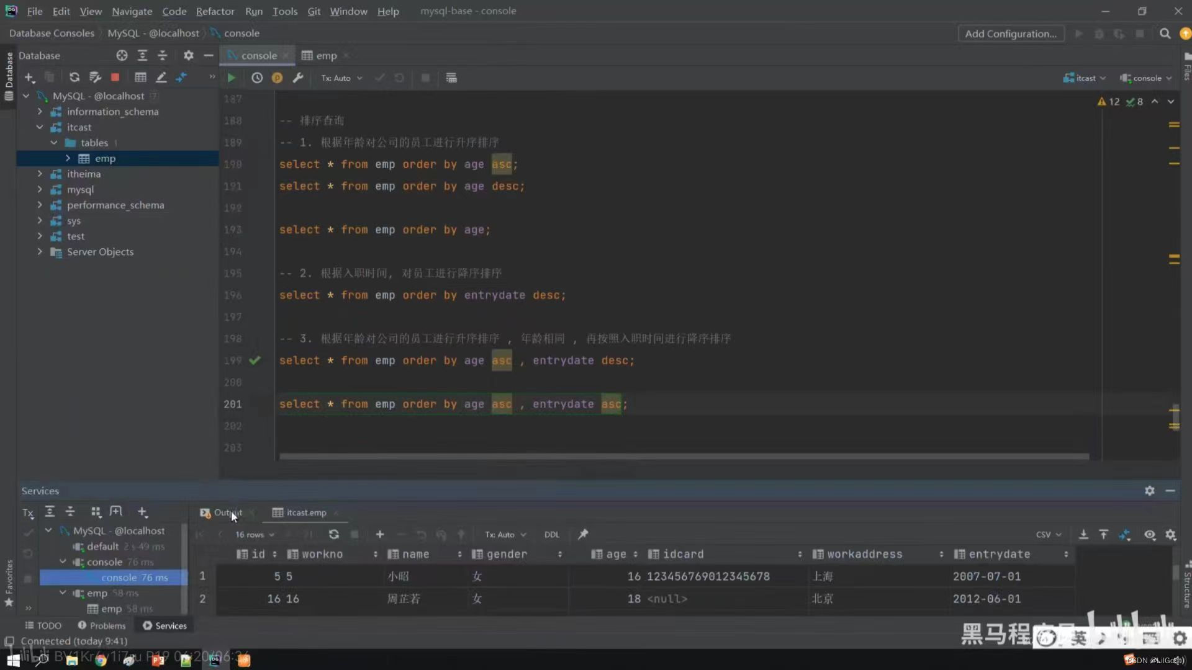Refresh the database tree
The width and height of the screenshot is (1192, 670).
click(74, 78)
